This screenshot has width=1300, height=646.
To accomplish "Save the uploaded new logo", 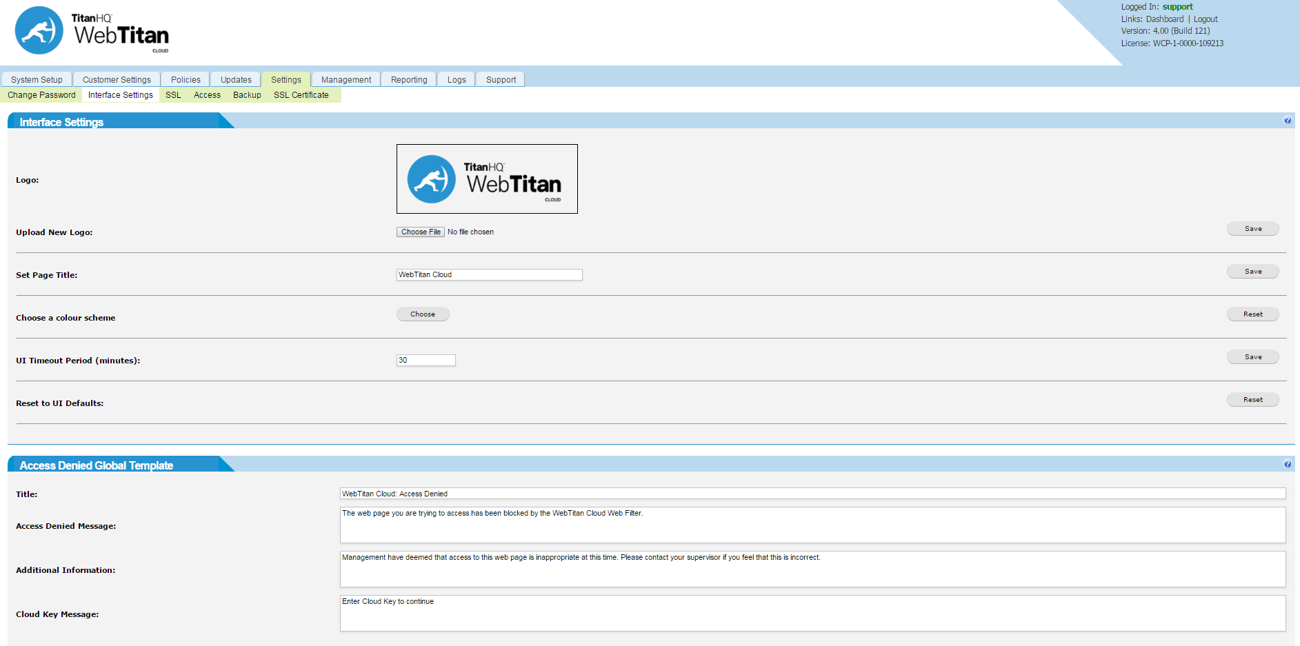I will click(x=1253, y=229).
